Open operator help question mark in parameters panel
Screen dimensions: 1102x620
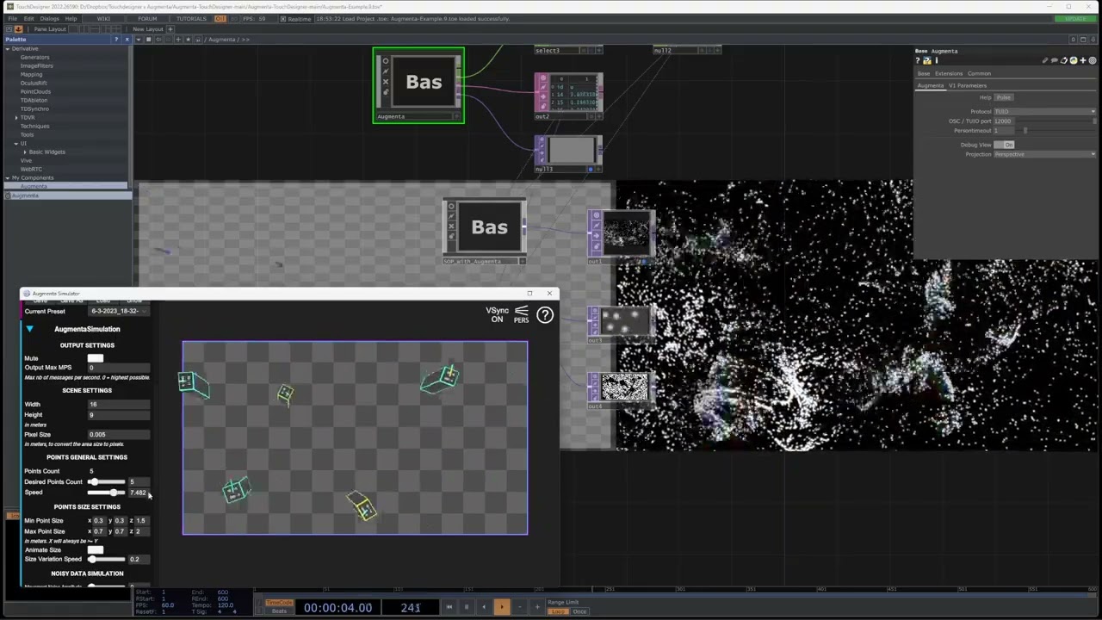tap(918, 60)
